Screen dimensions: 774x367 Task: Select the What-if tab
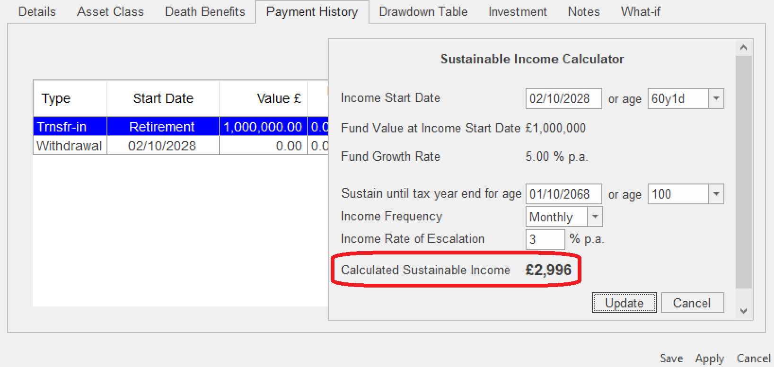641,12
